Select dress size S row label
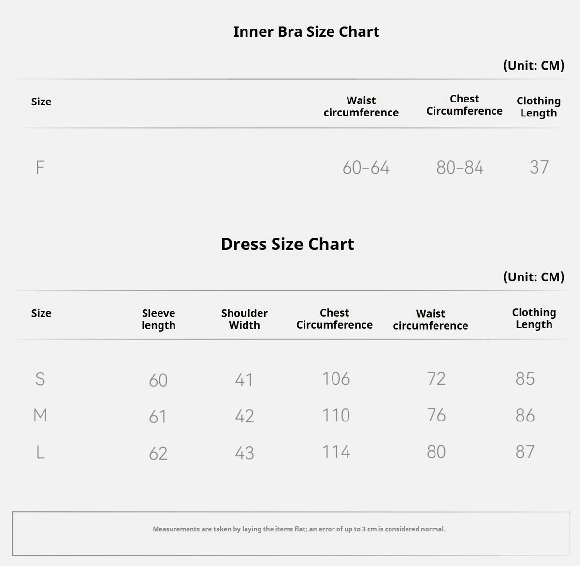The image size is (580, 566). point(40,379)
